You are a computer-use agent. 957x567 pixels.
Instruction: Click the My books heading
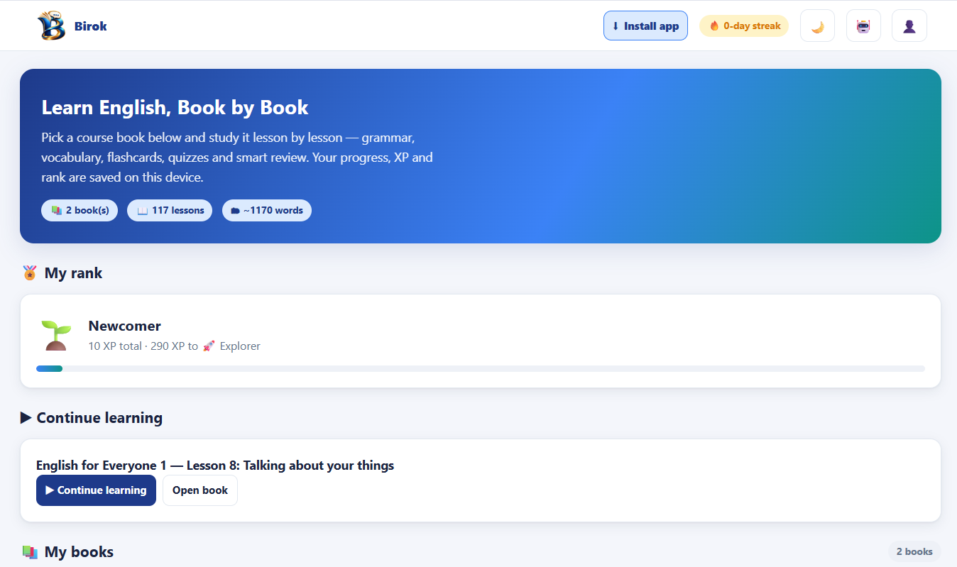(x=79, y=552)
